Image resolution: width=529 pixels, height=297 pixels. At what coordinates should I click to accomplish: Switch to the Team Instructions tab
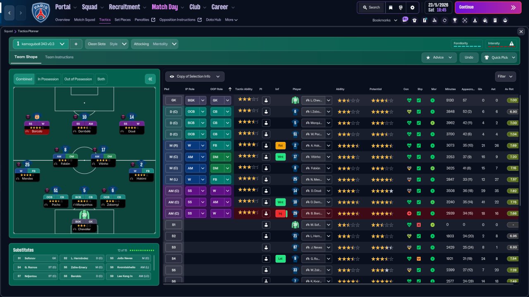pyautogui.click(x=59, y=57)
